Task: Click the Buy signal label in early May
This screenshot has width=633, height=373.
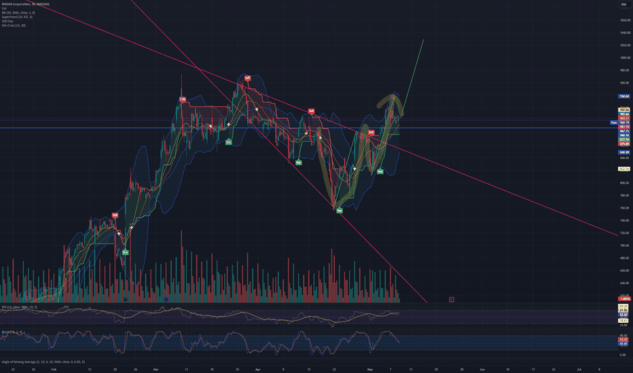Action: click(x=380, y=172)
